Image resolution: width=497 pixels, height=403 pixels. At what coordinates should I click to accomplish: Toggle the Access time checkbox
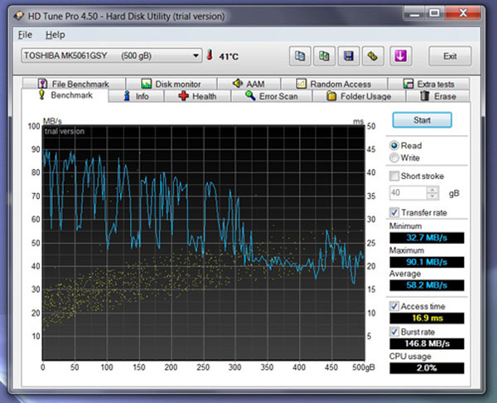(394, 306)
